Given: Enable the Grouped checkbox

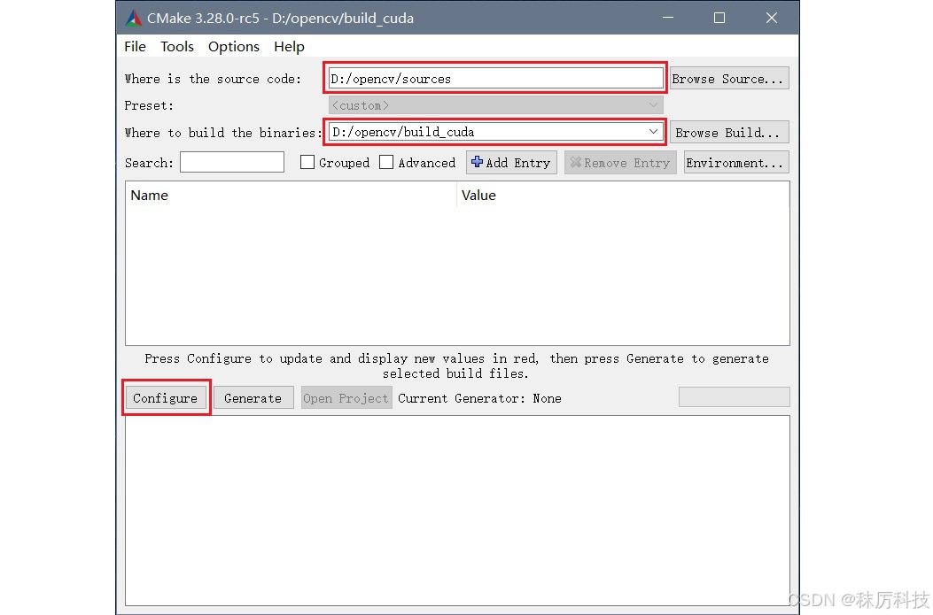Looking at the screenshot, I should 307,162.
